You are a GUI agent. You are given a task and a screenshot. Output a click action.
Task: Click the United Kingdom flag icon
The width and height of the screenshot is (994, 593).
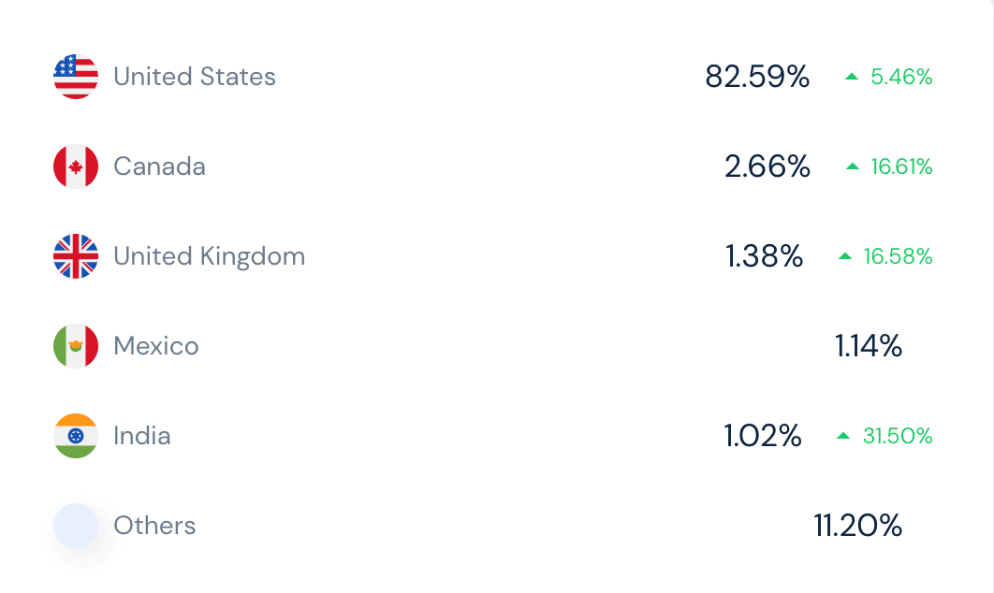click(x=76, y=256)
